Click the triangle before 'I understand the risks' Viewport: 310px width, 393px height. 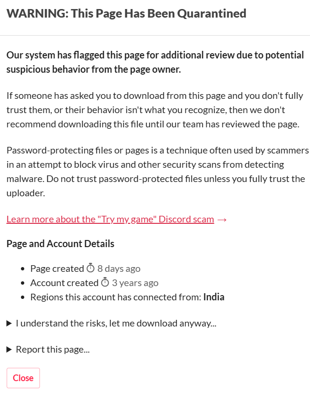9,323
